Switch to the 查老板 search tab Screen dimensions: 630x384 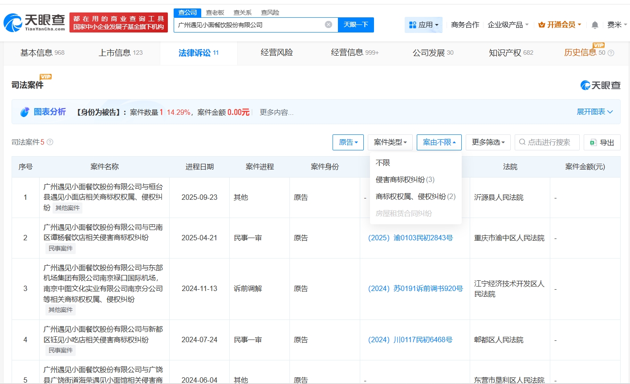(x=215, y=12)
